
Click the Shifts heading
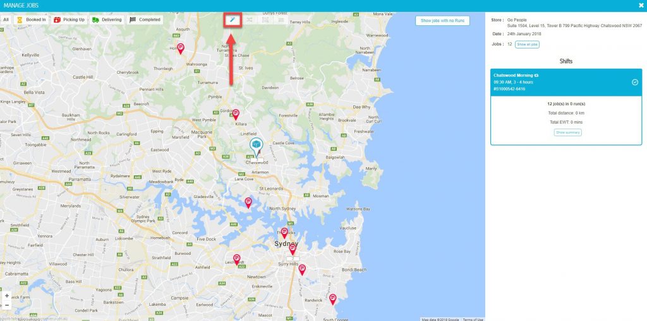566,61
